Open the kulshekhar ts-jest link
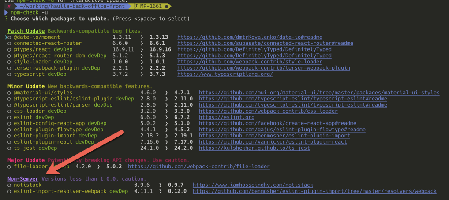Screen dimensions: 449x200 pos(254,148)
